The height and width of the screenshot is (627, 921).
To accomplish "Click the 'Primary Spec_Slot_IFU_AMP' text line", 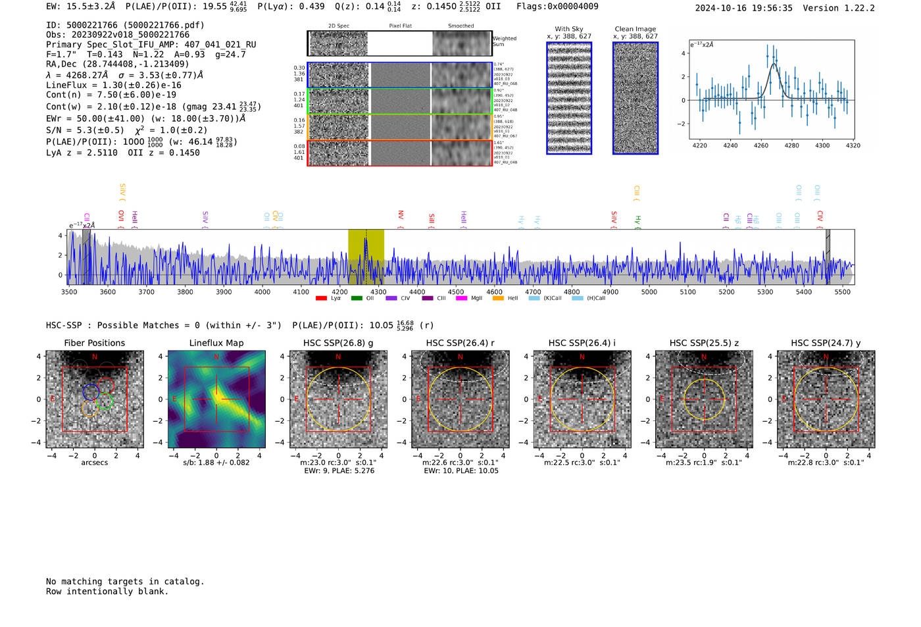I will 151,45.
